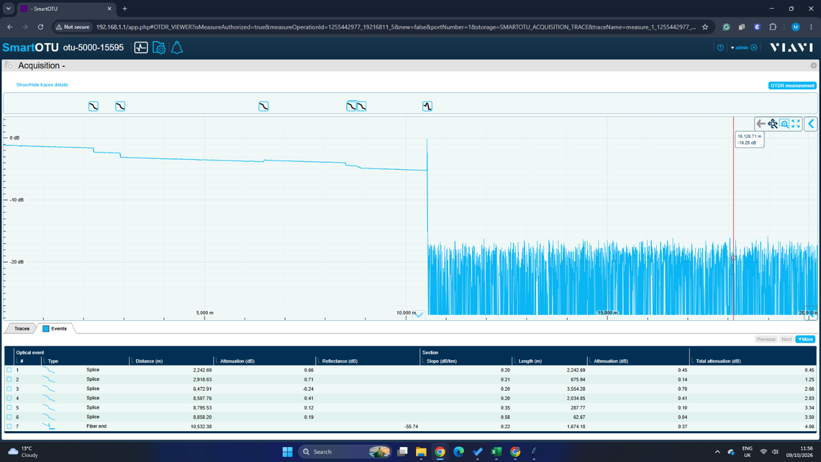Open the trace monitor icon in header
821x462 pixels.
pyautogui.click(x=141, y=48)
